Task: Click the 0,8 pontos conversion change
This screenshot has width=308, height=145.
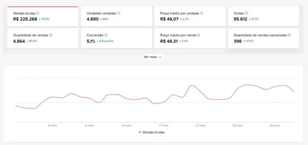Action: [105, 41]
